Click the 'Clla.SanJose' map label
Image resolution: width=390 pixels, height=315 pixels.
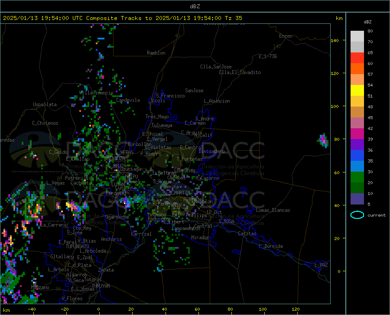coord(216,67)
